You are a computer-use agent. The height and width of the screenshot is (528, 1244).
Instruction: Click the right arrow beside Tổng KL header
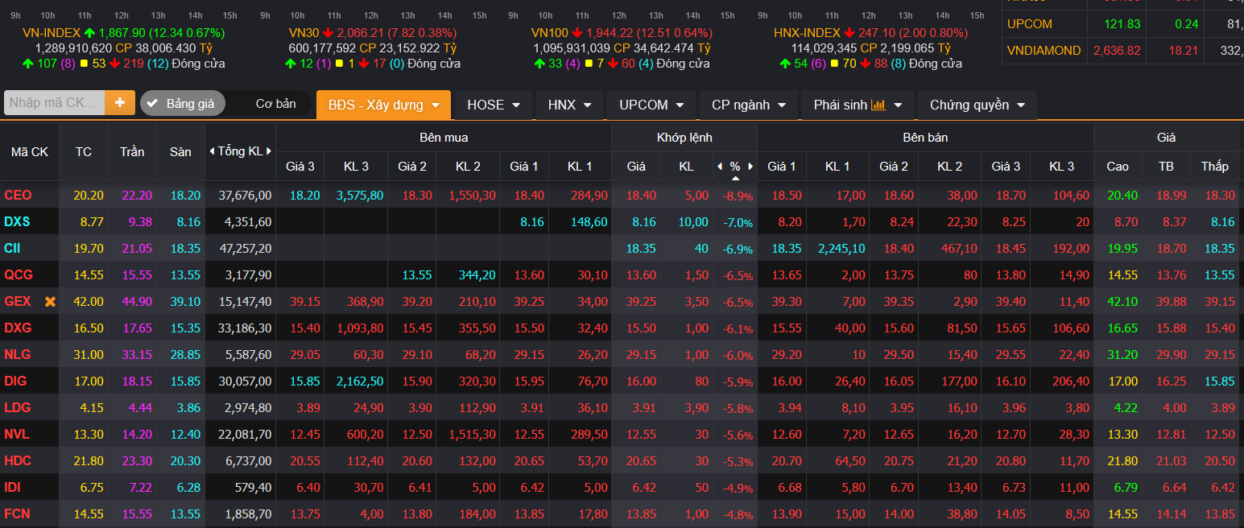click(269, 151)
